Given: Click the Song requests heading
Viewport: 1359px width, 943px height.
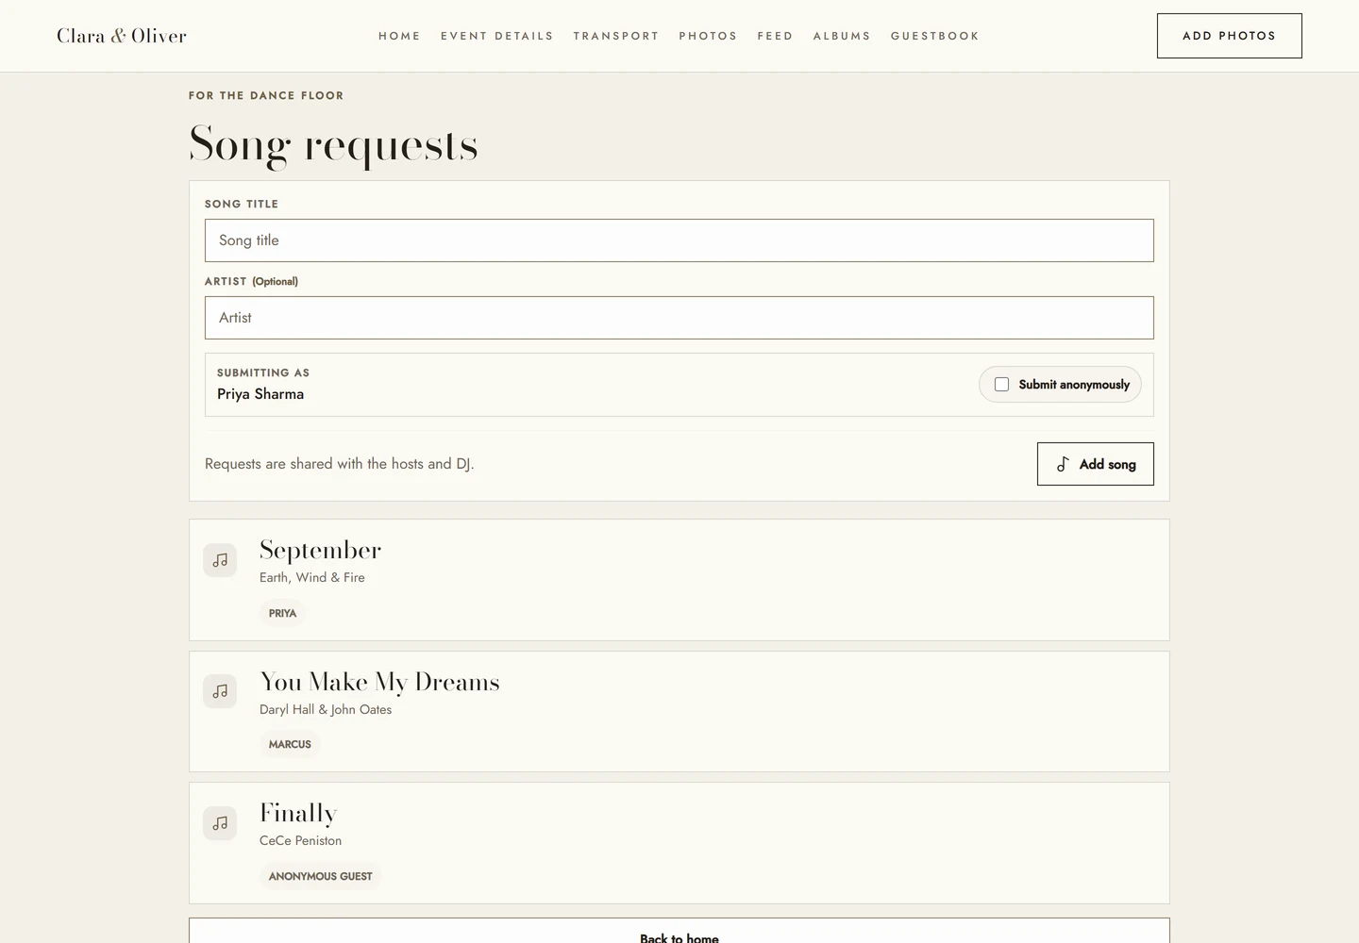Looking at the screenshot, I should 333,145.
